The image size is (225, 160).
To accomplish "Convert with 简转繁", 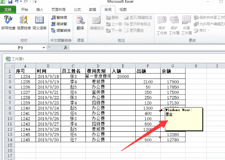I will [x=59, y=24].
